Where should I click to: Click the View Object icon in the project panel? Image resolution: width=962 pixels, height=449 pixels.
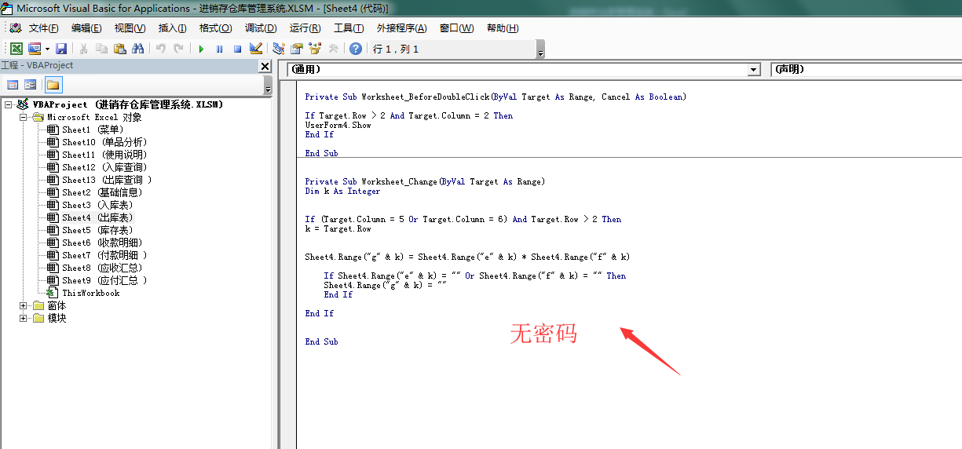30,85
